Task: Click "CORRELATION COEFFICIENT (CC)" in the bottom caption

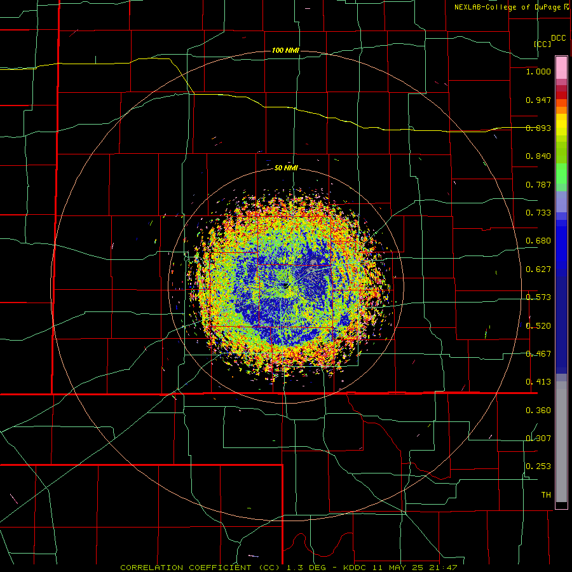Action: click(201, 568)
